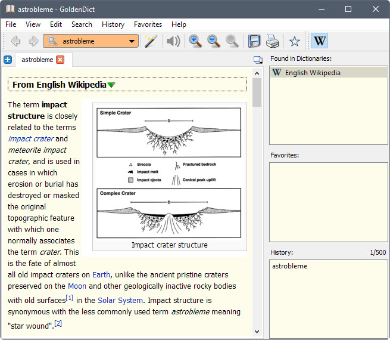Screen dimensions: 390x340
Task: Go forward to next article
Action: tap(33, 41)
